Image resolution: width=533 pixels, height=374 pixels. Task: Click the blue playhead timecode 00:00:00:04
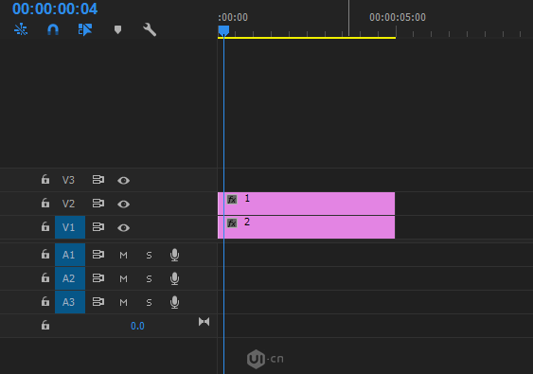pyautogui.click(x=55, y=9)
